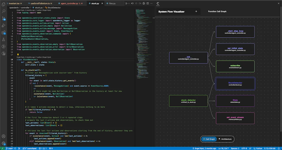Click the 'return False' line
The width and height of the screenshot is (282, 150).
tap(36, 112)
